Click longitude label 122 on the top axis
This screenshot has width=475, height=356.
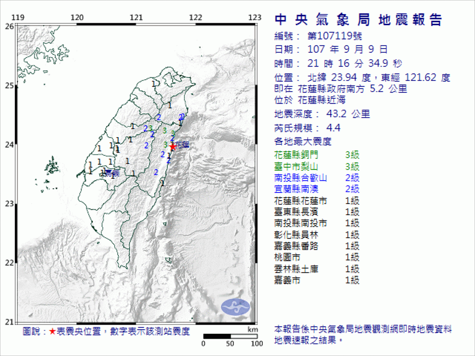coord(196,17)
